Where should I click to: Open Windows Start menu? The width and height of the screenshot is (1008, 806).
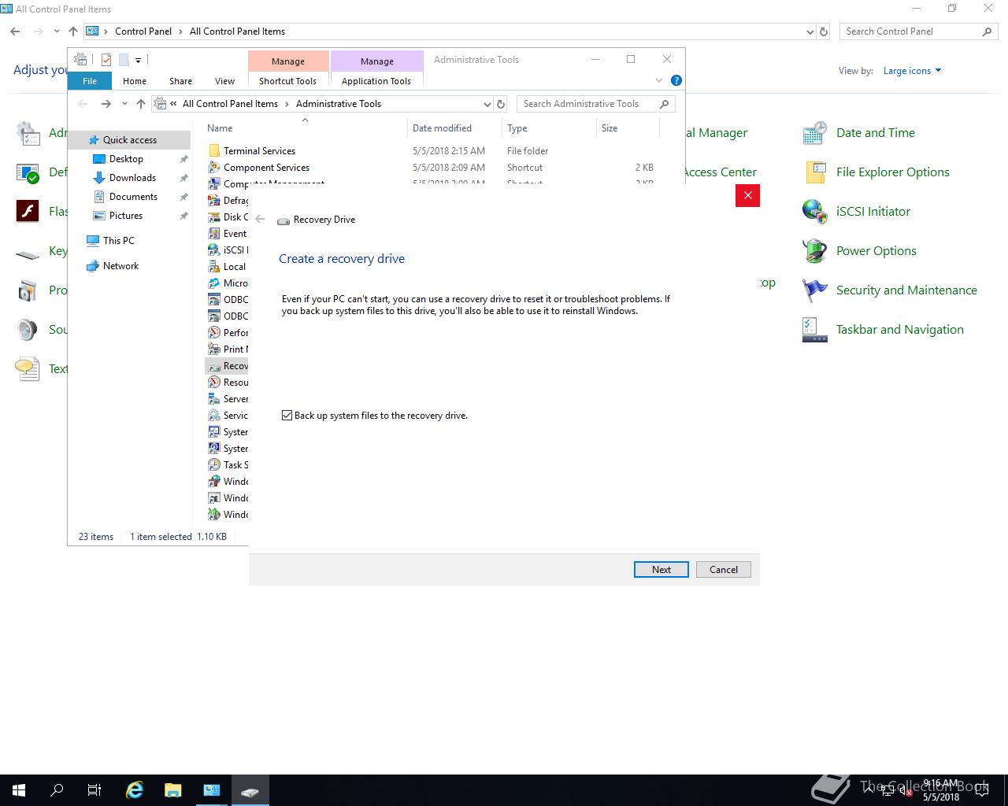coord(19,790)
